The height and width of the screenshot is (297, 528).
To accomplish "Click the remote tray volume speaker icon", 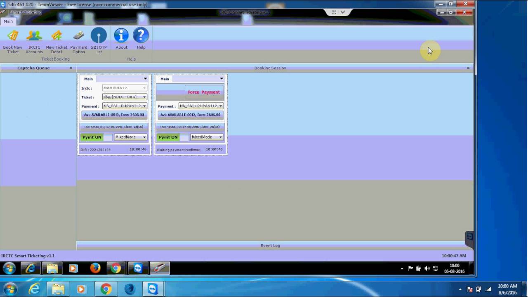I will tap(427, 269).
